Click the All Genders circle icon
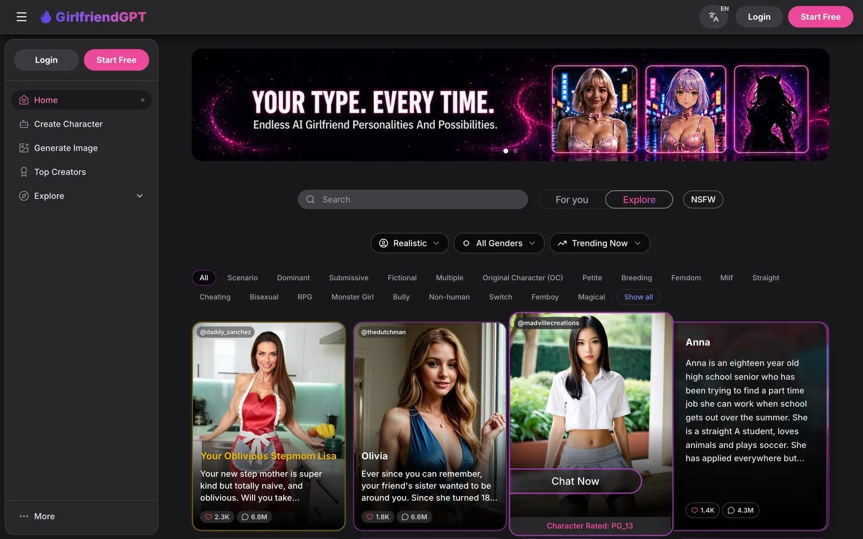 466,243
